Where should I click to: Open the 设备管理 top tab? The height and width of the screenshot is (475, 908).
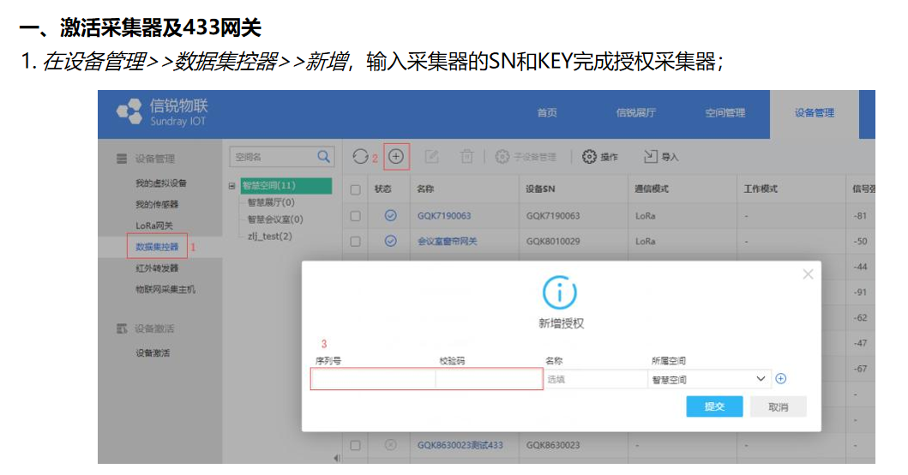click(815, 113)
